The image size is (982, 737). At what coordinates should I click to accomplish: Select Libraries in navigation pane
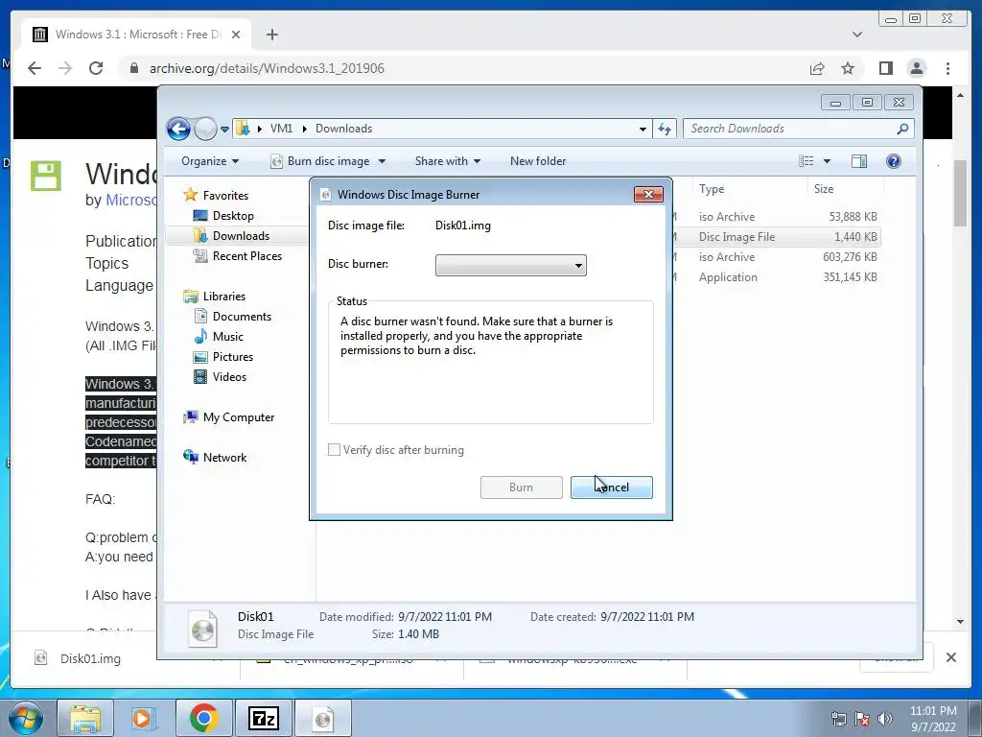pyautogui.click(x=215, y=297)
